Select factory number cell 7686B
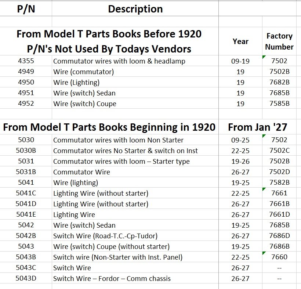This screenshot has height=289, width=301. (x=279, y=246)
